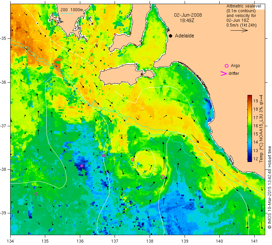Select the drifter legend text
This screenshot has width=272, height=245.
coord(234,73)
